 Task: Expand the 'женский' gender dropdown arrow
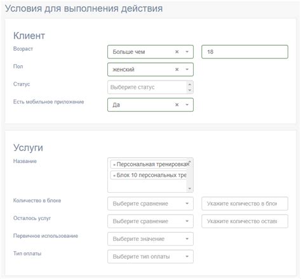[187, 69]
